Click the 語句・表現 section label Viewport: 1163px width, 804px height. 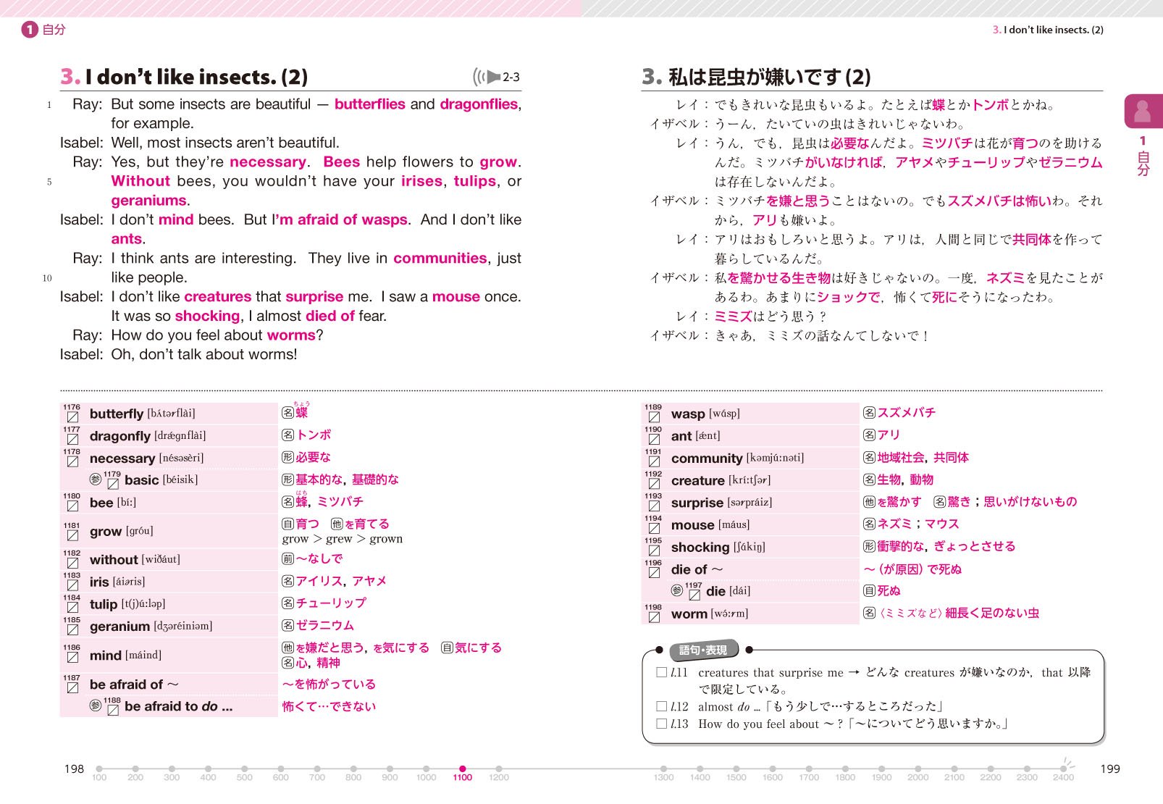tap(702, 650)
